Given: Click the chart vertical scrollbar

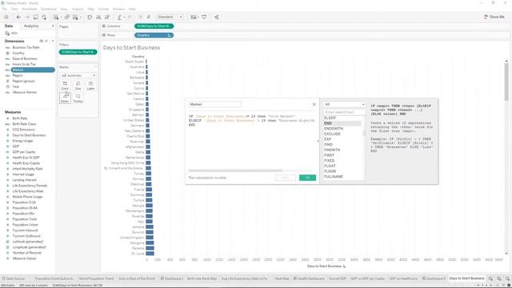Looking at the screenshot, I should [506, 82].
